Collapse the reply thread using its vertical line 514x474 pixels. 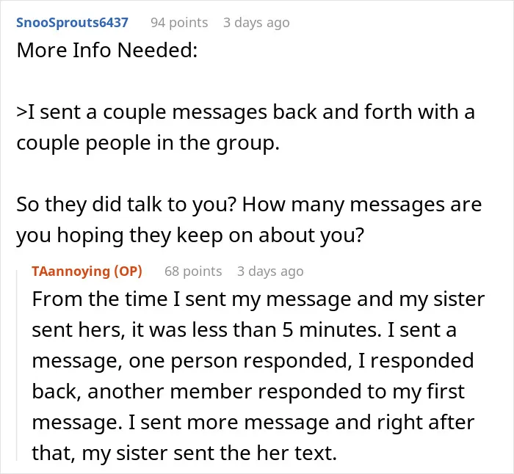[17, 365]
